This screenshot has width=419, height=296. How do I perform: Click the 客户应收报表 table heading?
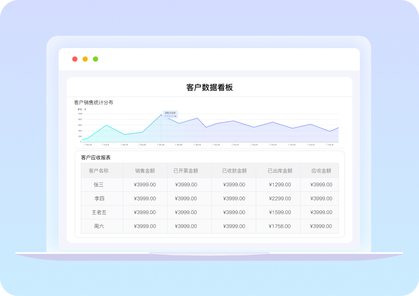coord(96,157)
